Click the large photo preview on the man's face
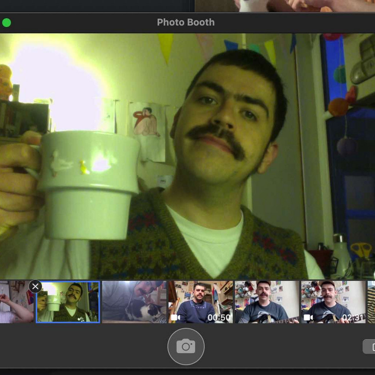The image size is (375, 375). coord(223,121)
